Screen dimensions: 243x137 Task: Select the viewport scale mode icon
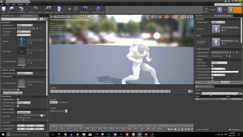pos(153,17)
